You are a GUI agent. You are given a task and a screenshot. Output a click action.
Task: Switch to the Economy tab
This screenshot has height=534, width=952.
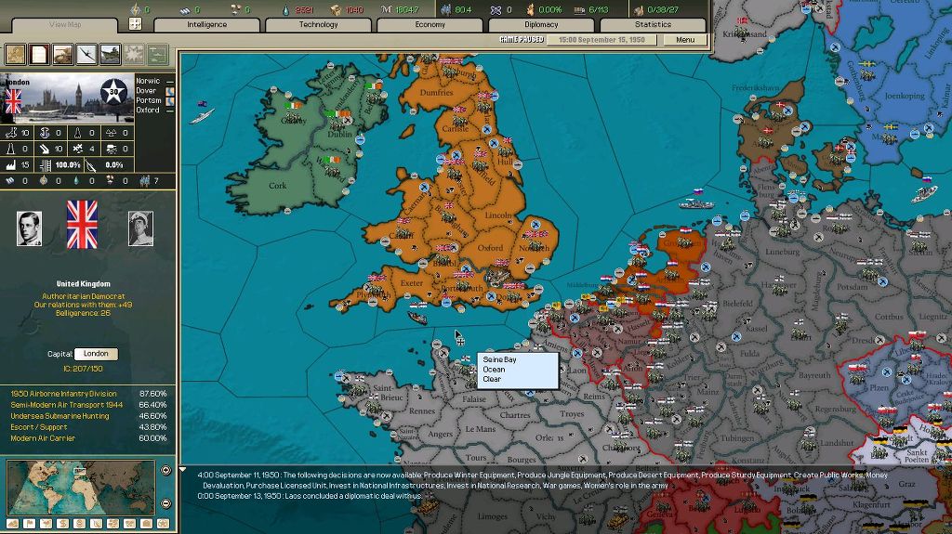430,25
